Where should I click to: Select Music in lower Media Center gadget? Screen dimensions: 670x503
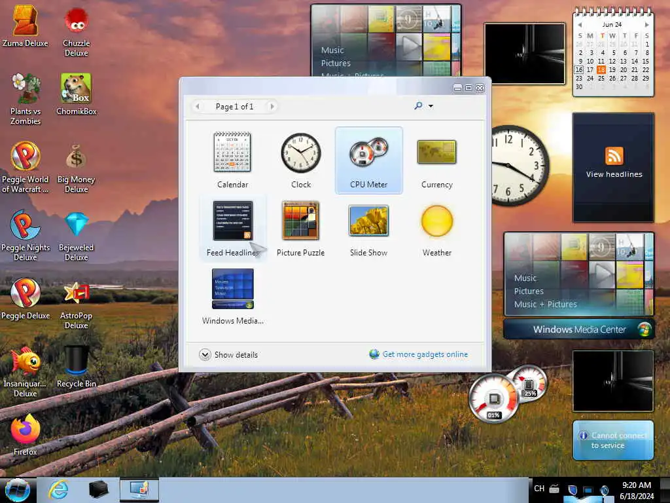[525, 278]
